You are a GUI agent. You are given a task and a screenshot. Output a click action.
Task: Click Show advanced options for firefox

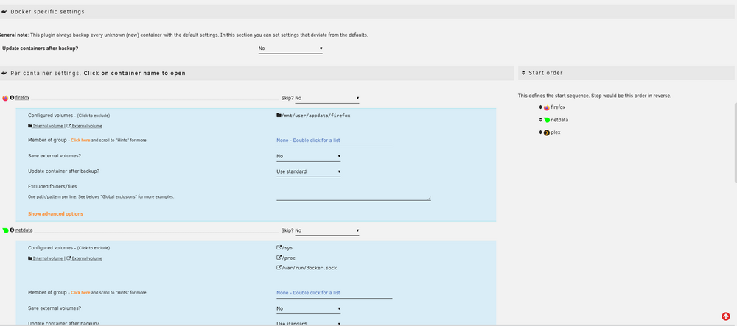tap(55, 214)
